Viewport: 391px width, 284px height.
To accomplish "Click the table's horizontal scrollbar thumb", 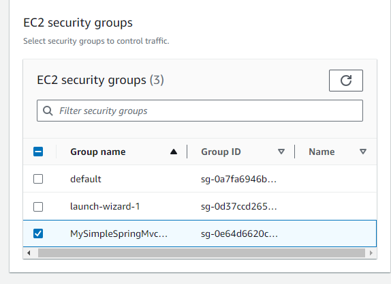I will tap(202, 253).
